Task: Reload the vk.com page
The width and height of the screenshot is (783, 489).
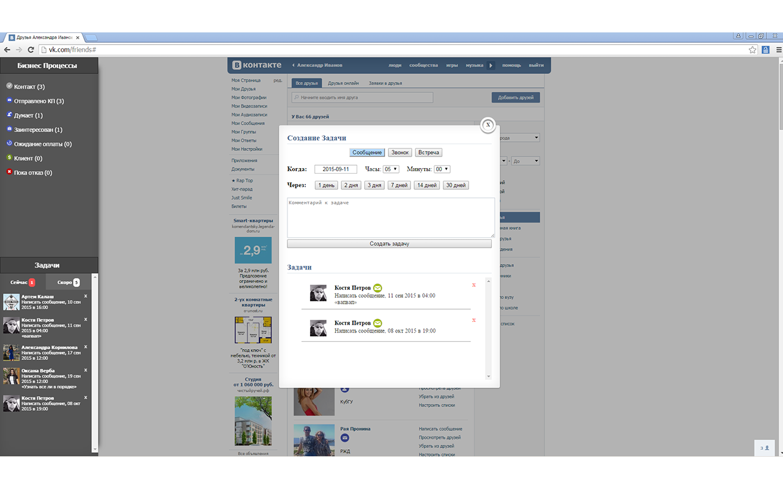Action: coord(31,50)
